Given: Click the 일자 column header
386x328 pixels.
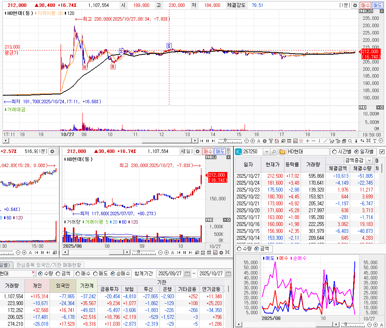Looking at the screenshot, I should click(x=248, y=165).
